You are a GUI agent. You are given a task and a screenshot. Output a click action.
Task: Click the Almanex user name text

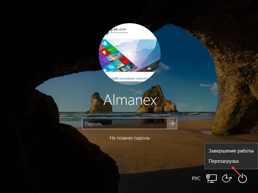130,100
